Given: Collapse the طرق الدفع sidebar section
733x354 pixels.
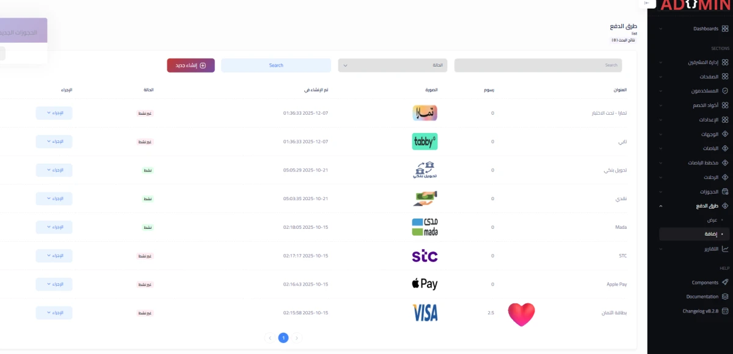Looking at the screenshot, I should [660, 206].
